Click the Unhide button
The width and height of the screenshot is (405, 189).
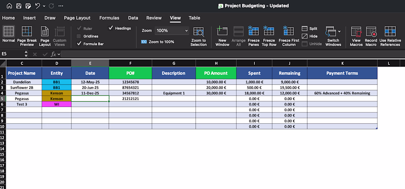[312, 44]
